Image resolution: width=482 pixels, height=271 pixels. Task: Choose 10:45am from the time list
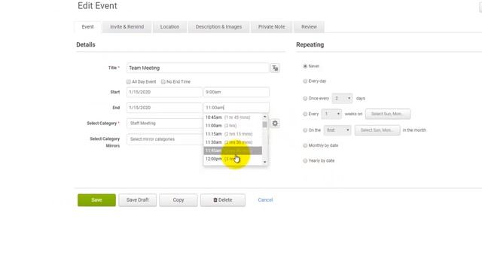click(233, 117)
